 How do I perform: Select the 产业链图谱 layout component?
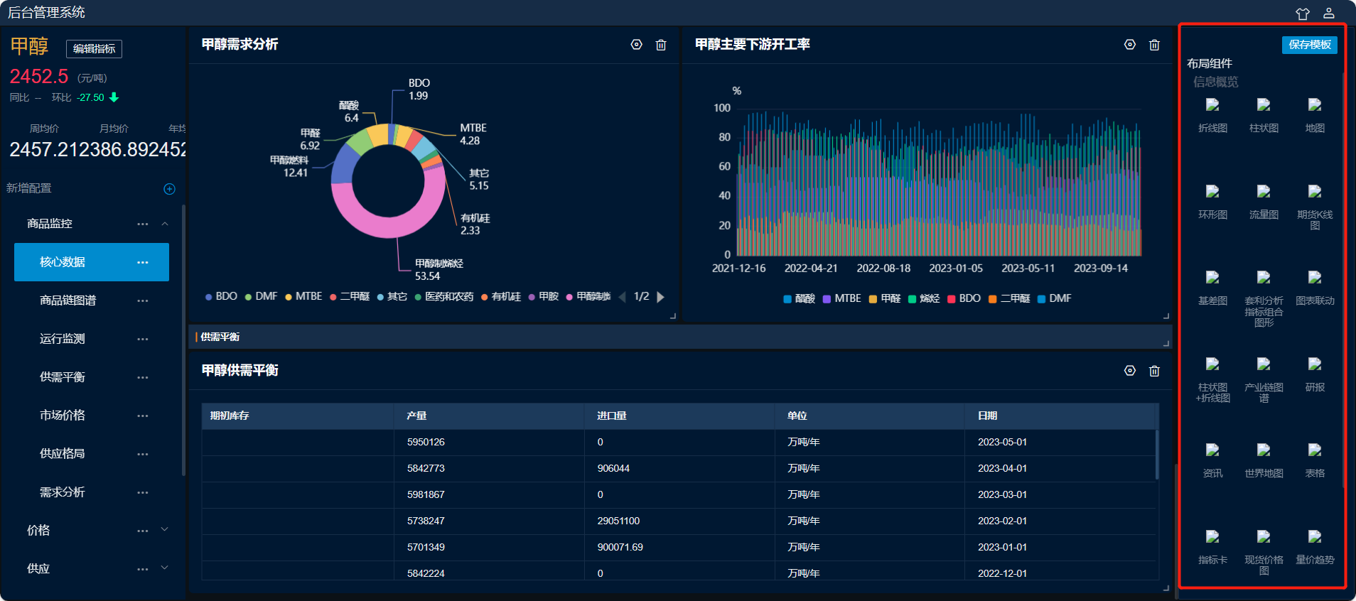[1264, 380]
